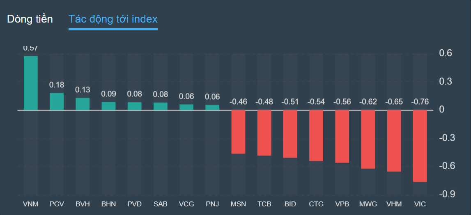Switch to the Dòng tiền tab
The image size is (471, 215).
click(x=30, y=19)
